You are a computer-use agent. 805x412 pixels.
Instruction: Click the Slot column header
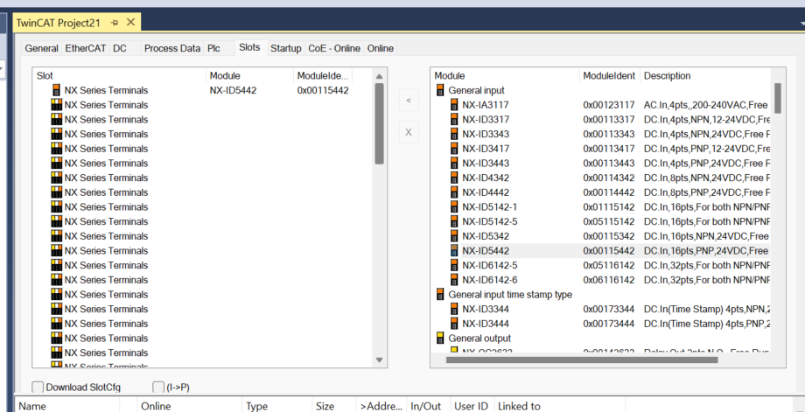click(x=119, y=76)
